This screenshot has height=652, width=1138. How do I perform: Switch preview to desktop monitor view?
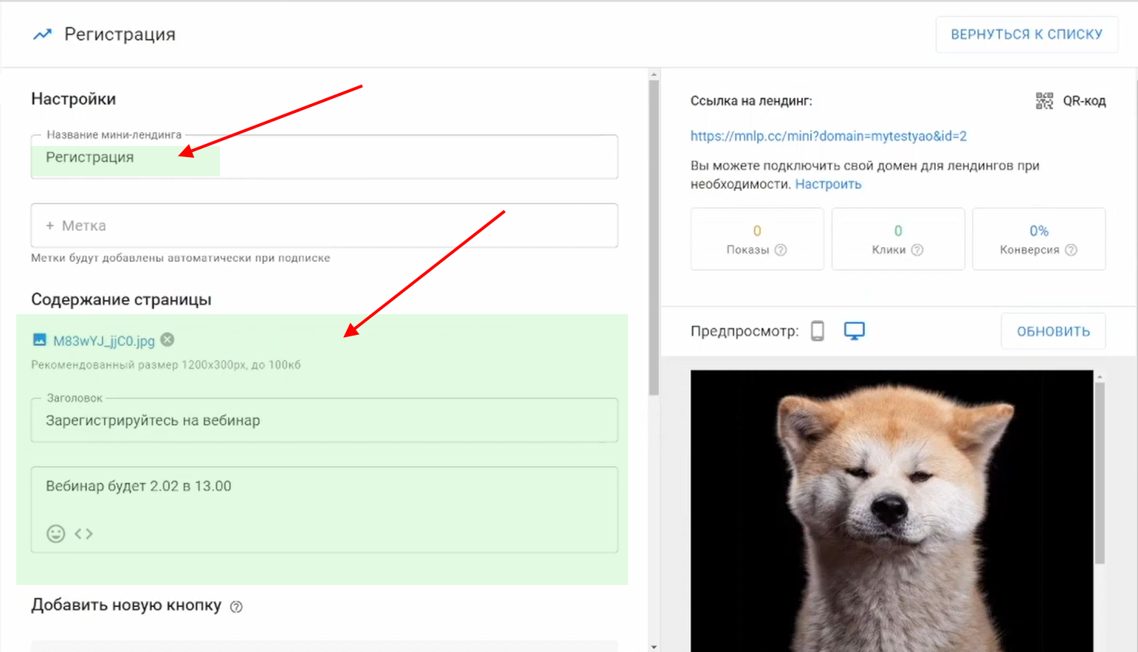[854, 331]
